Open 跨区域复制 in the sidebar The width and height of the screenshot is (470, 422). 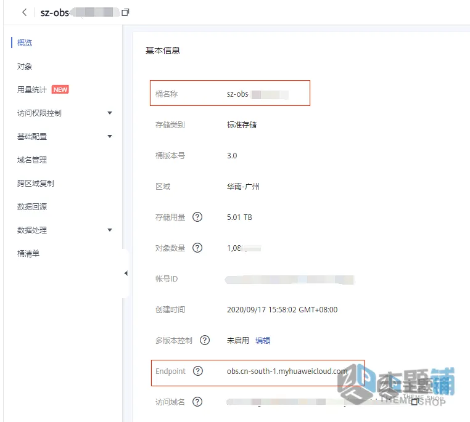click(36, 183)
